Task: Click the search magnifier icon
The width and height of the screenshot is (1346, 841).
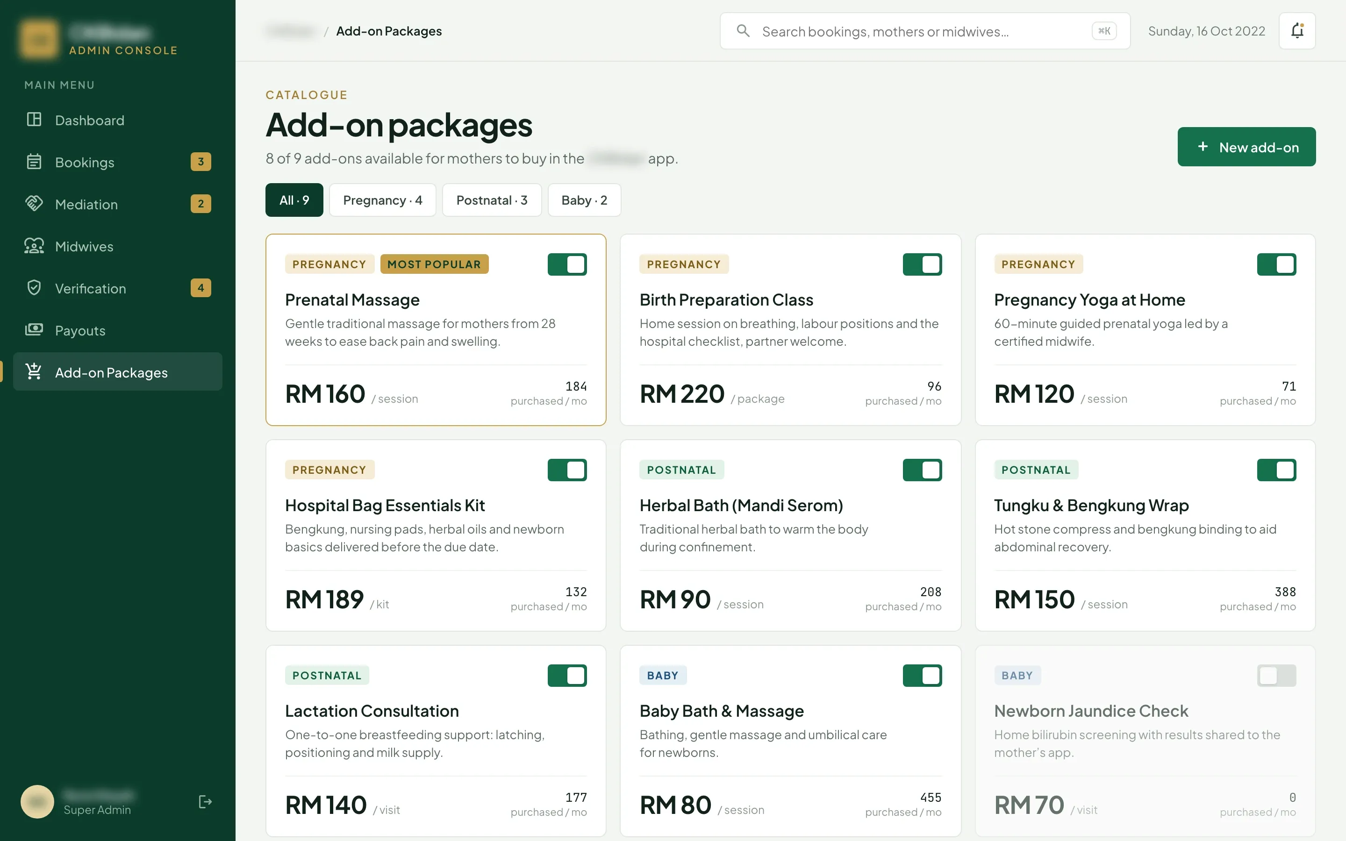Action: coord(743,30)
